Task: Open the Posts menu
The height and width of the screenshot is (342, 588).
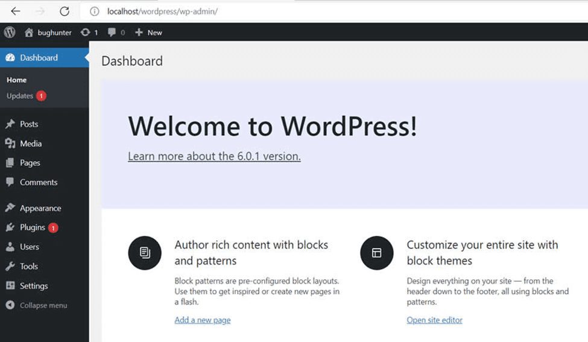Action: pos(29,124)
